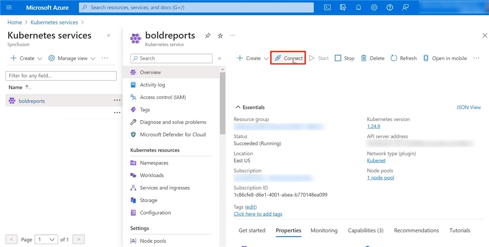Switch to Properties tab
Screen dimensions: 489x247
[x=288, y=230]
